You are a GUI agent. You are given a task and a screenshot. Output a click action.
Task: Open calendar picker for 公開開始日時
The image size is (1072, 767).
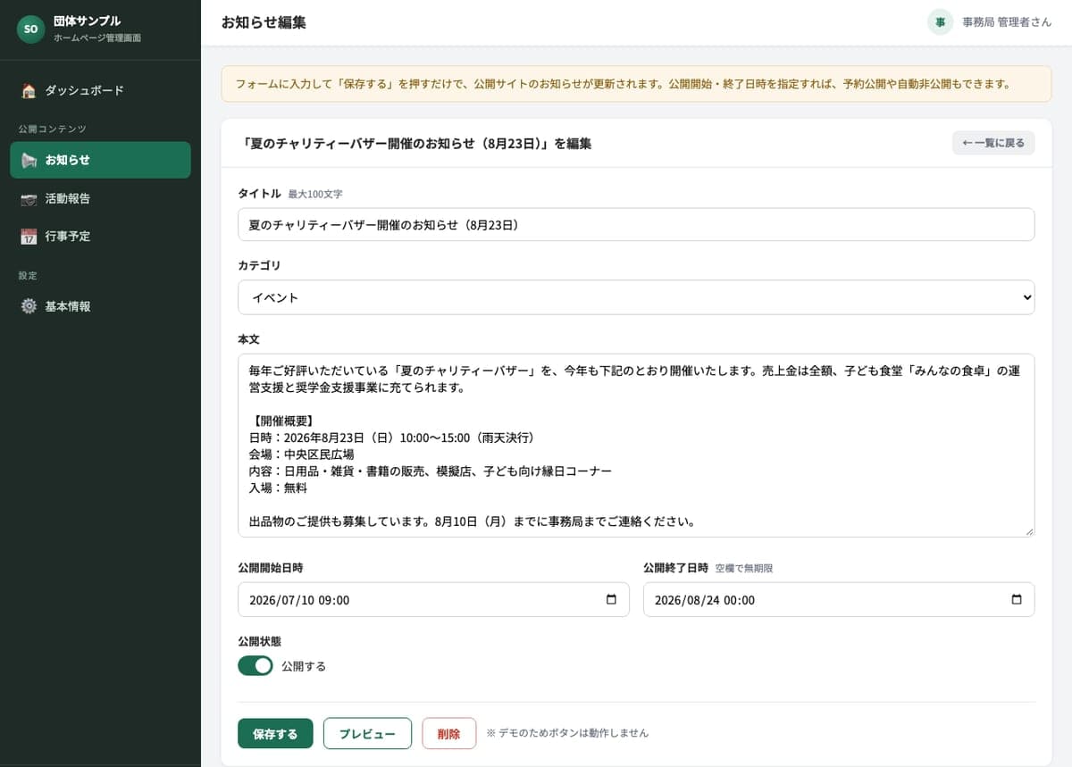coord(611,600)
